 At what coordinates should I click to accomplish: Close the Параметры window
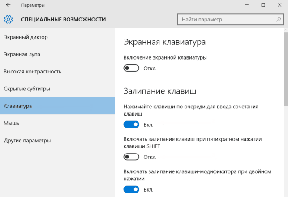[x=279, y=5]
